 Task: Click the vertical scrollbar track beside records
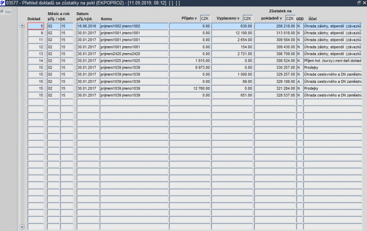(x=22, y=126)
